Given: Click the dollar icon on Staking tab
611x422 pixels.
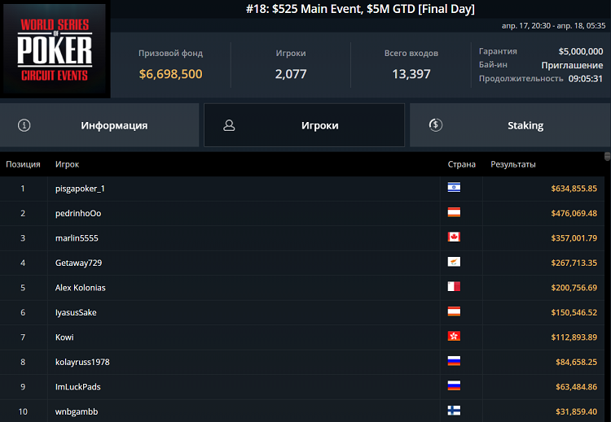Looking at the screenshot, I should [435, 125].
